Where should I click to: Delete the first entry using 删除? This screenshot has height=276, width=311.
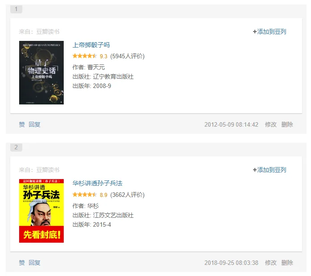(x=287, y=124)
